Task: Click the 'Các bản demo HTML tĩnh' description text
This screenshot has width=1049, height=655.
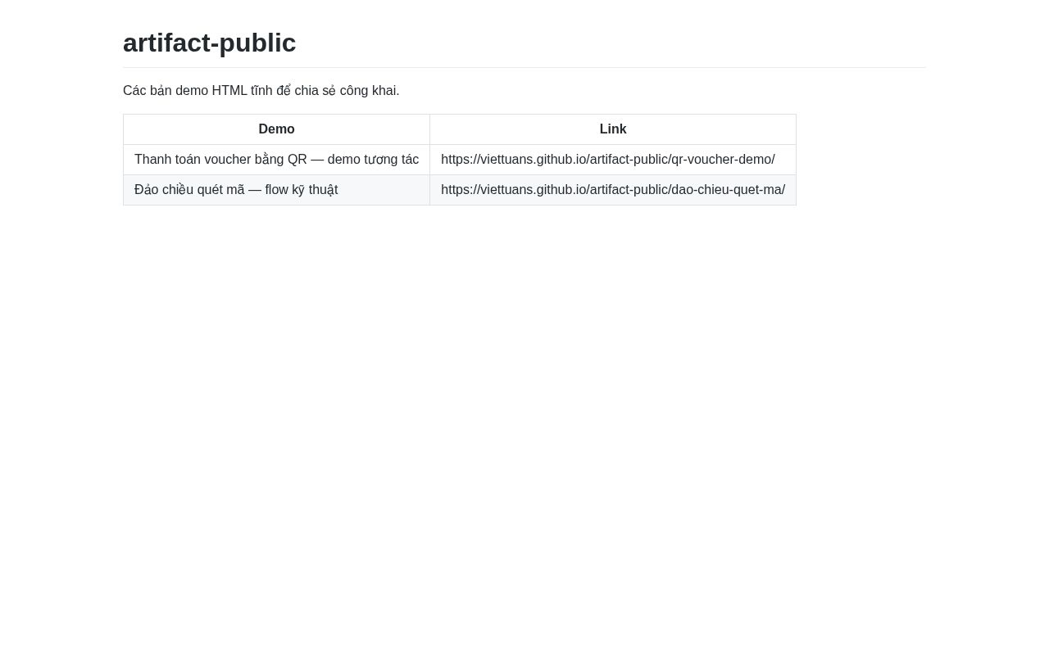Action: (x=261, y=91)
